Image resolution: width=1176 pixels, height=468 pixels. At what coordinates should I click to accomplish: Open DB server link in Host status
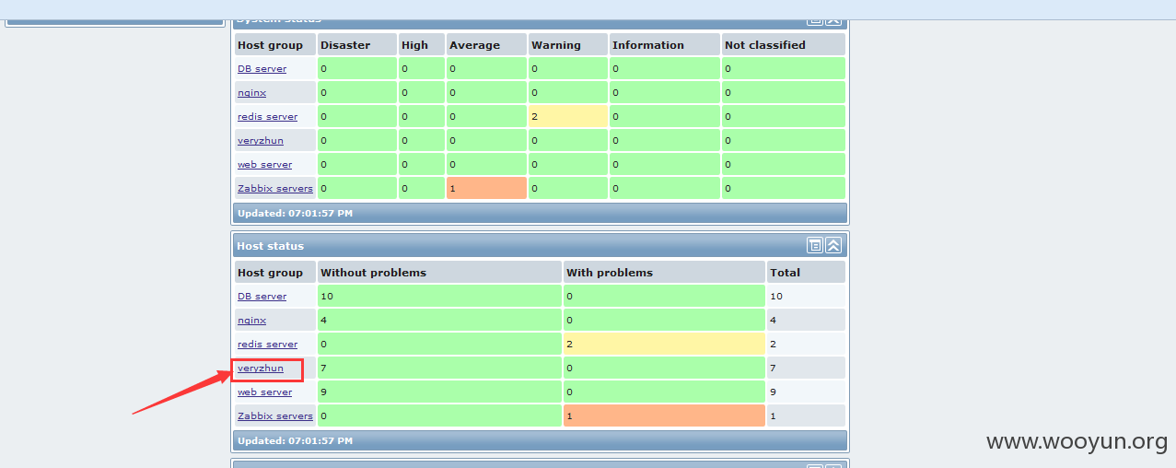tap(262, 297)
